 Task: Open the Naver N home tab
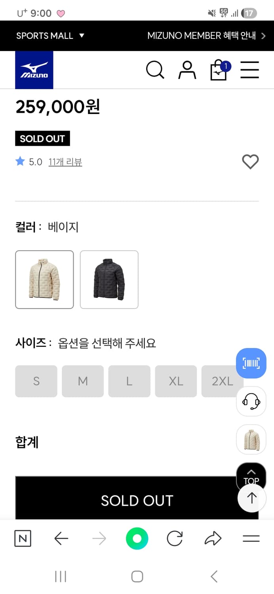click(23, 538)
